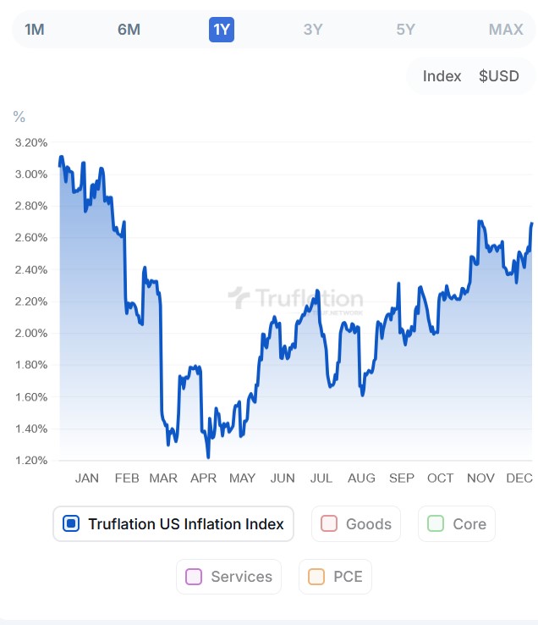The height and width of the screenshot is (625, 538).
Task: Switch chart to 5Y range
Action: (406, 30)
